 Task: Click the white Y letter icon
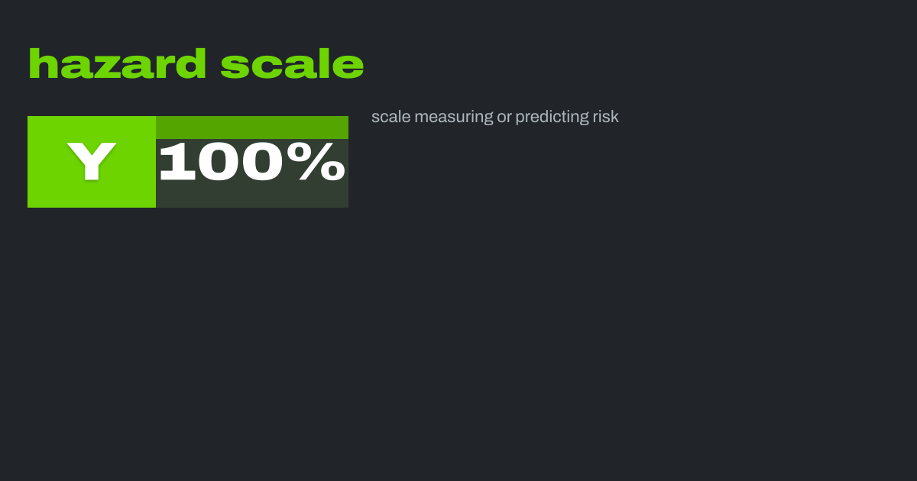(x=92, y=161)
